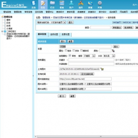Switch to the 选项设置 tab
Screen dimensions: 138x138
[x=54, y=34]
